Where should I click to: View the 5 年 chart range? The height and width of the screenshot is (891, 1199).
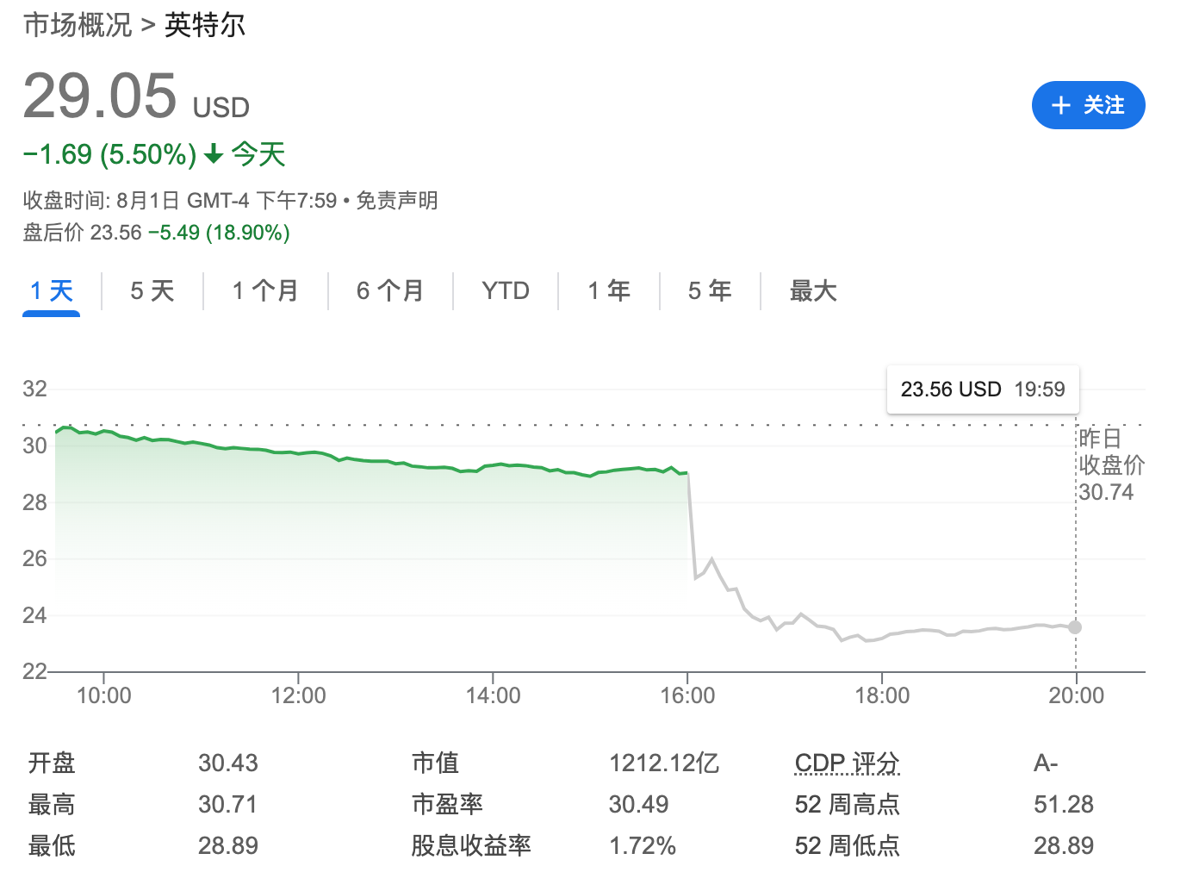[710, 291]
